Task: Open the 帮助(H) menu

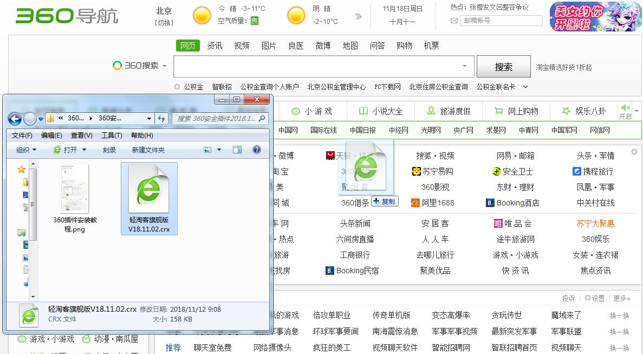Action: tap(142, 136)
